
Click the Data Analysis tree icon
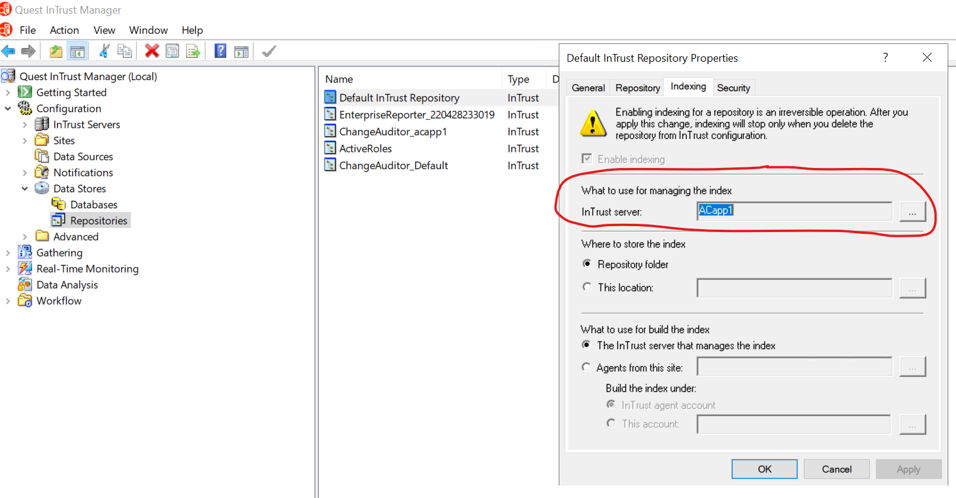click(25, 284)
